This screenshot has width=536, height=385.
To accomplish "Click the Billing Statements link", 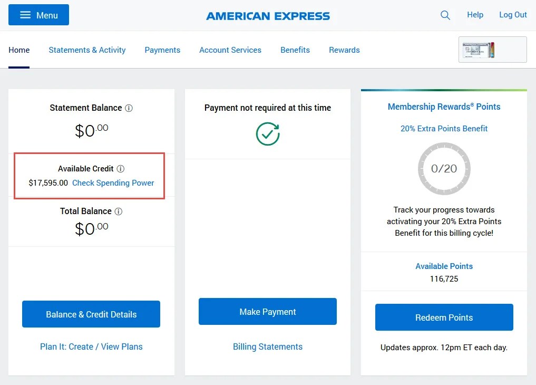I will pos(268,346).
